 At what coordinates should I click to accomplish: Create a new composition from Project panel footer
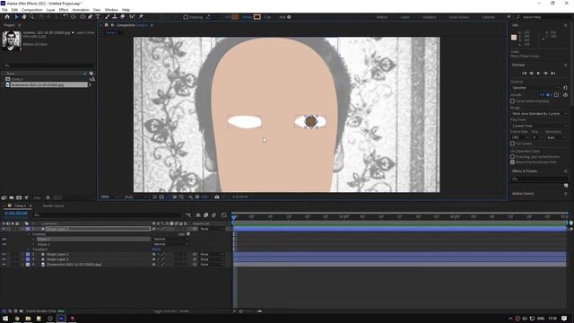[x=19, y=197]
